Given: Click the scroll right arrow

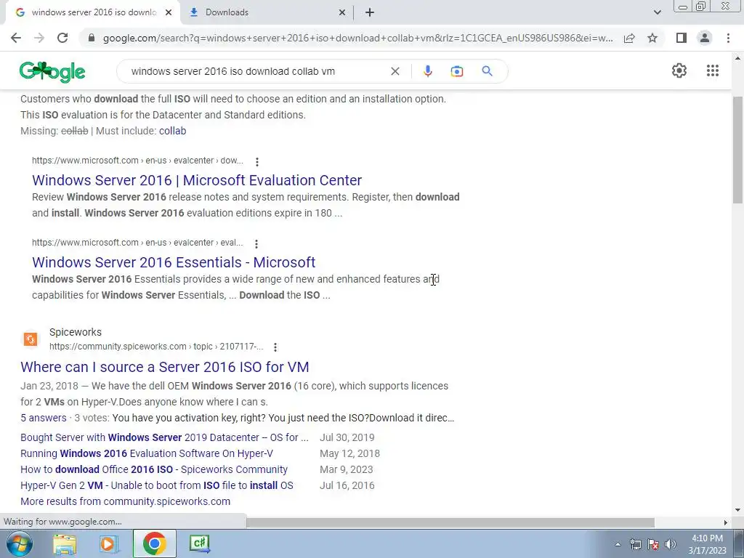Looking at the screenshot, I should click(x=726, y=522).
